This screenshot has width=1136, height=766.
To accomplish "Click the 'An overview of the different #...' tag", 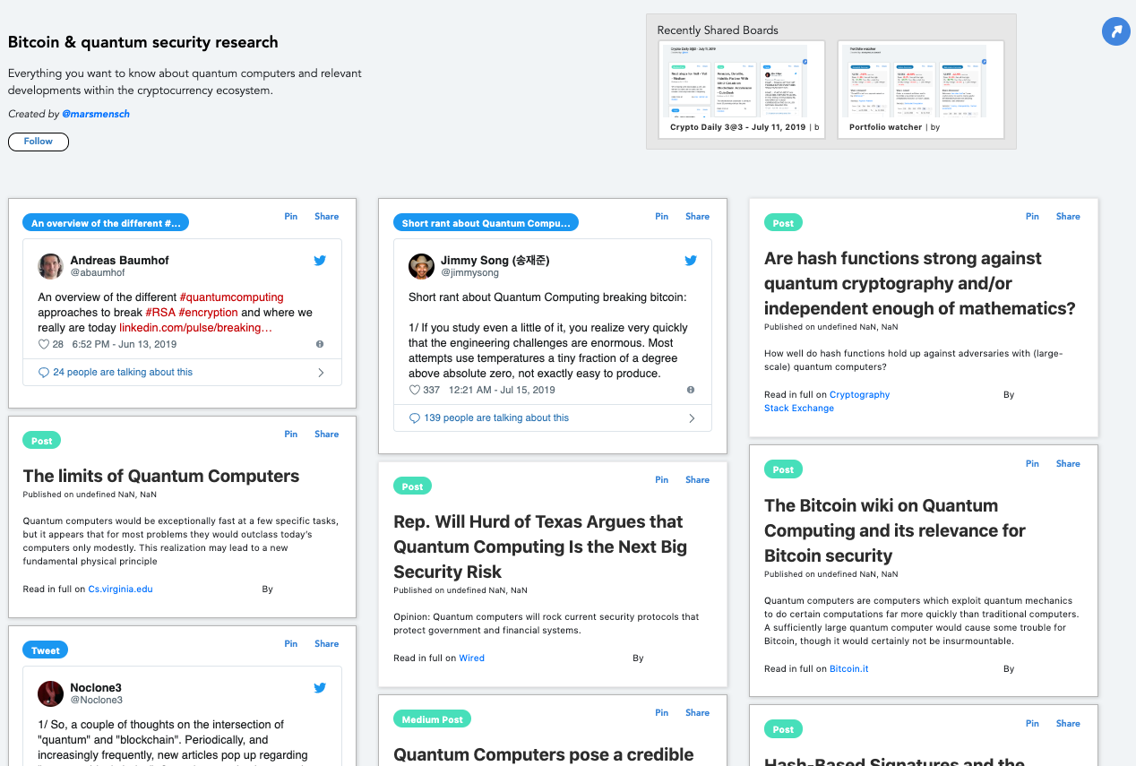I will [106, 223].
